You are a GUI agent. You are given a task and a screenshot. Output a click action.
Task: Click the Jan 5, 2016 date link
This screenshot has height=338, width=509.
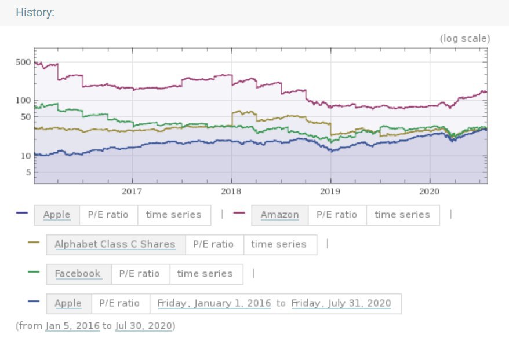coord(72,326)
